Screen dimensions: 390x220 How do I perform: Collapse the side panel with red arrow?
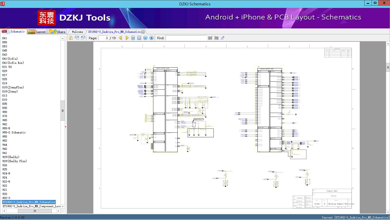(x=66, y=127)
